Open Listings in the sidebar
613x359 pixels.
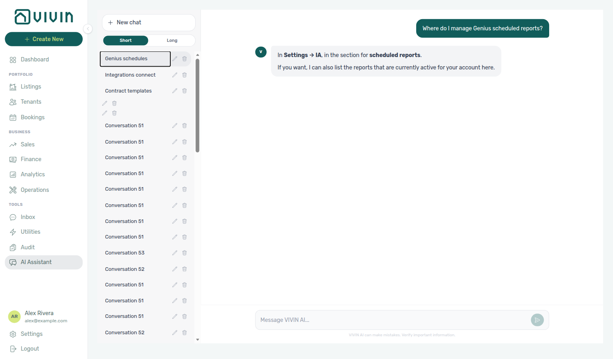[44, 87]
